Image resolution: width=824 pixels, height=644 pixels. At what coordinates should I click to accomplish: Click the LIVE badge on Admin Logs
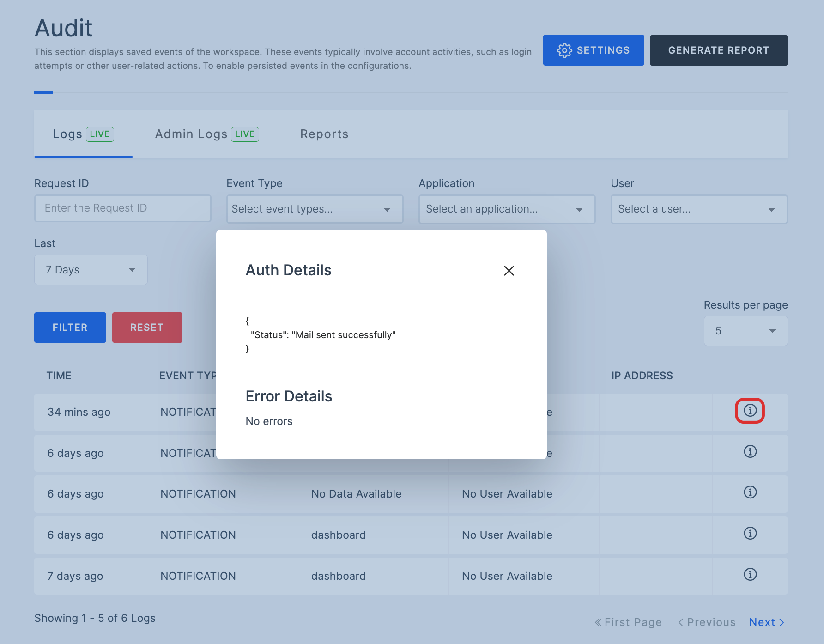click(x=245, y=134)
